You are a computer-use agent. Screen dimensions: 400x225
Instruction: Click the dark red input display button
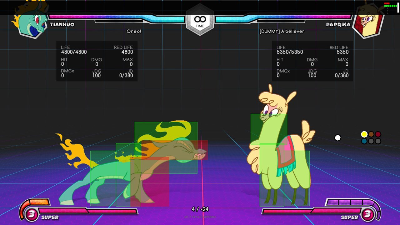click(x=378, y=134)
